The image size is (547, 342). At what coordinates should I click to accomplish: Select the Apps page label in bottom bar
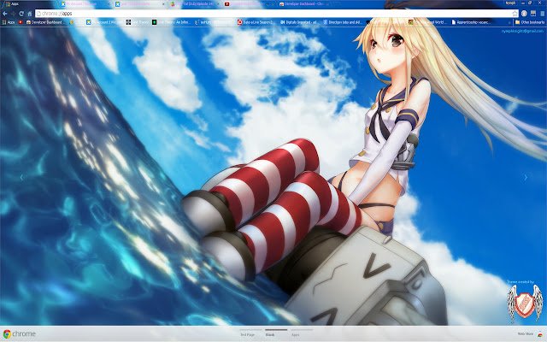(x=296, y=334)
